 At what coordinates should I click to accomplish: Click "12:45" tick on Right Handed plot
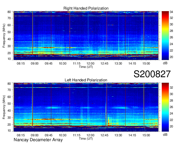pos(104,63)
